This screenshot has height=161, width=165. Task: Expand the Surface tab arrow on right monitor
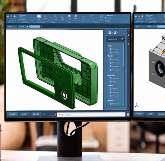(155, 27)
